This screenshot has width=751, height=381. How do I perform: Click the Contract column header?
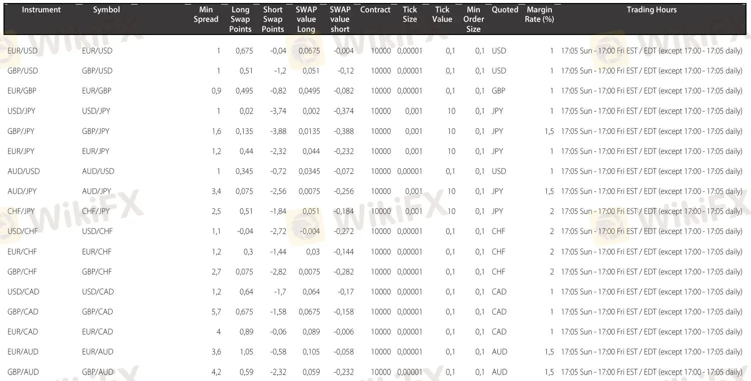(375, 9)
